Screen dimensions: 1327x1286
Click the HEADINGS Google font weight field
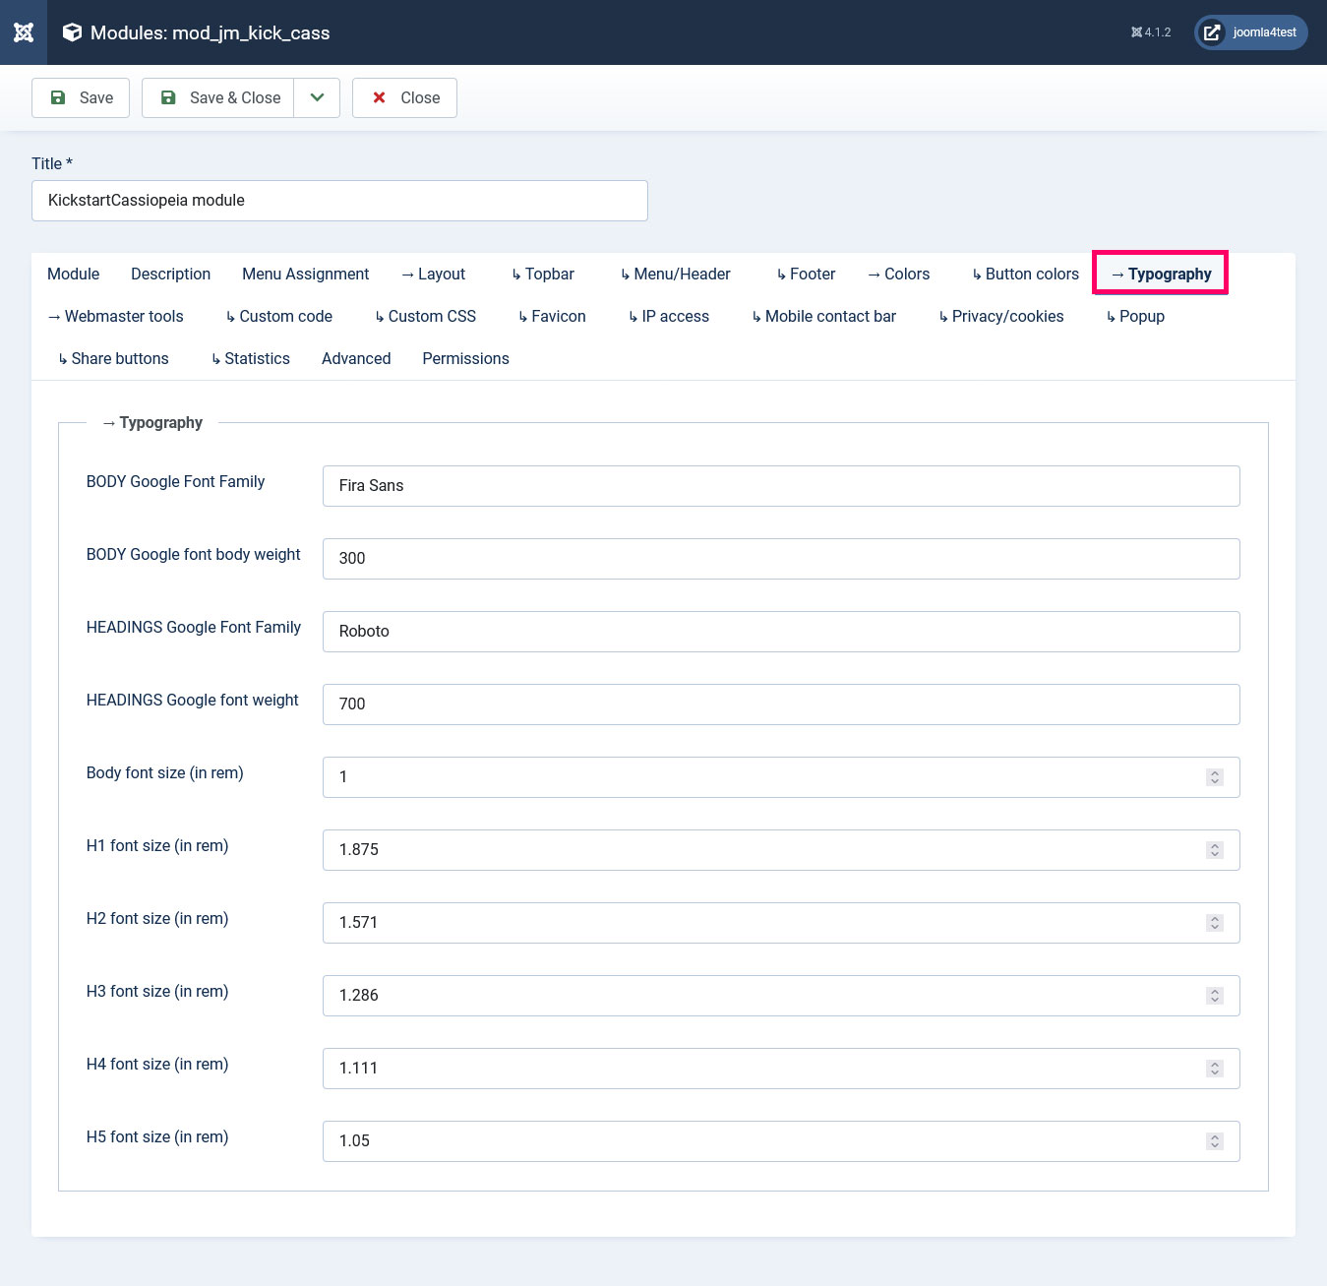click(780, 704)
